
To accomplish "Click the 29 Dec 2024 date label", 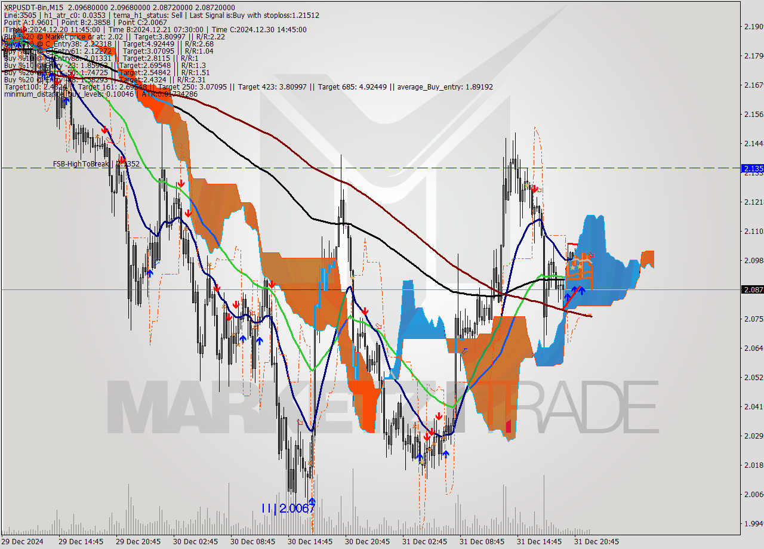I will click(23, 542).
